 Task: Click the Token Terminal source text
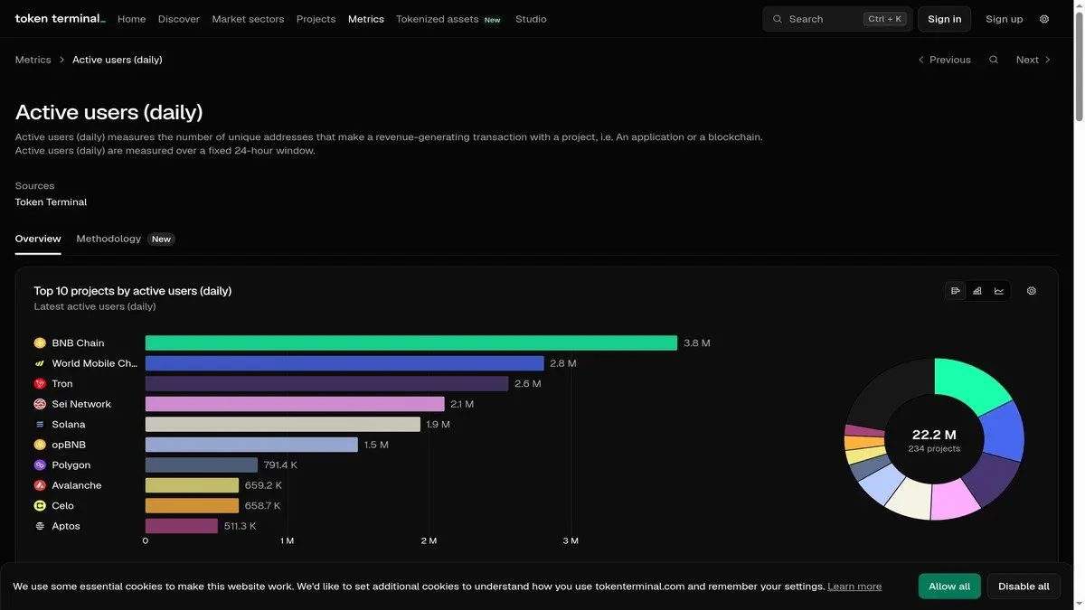[51, 202]
